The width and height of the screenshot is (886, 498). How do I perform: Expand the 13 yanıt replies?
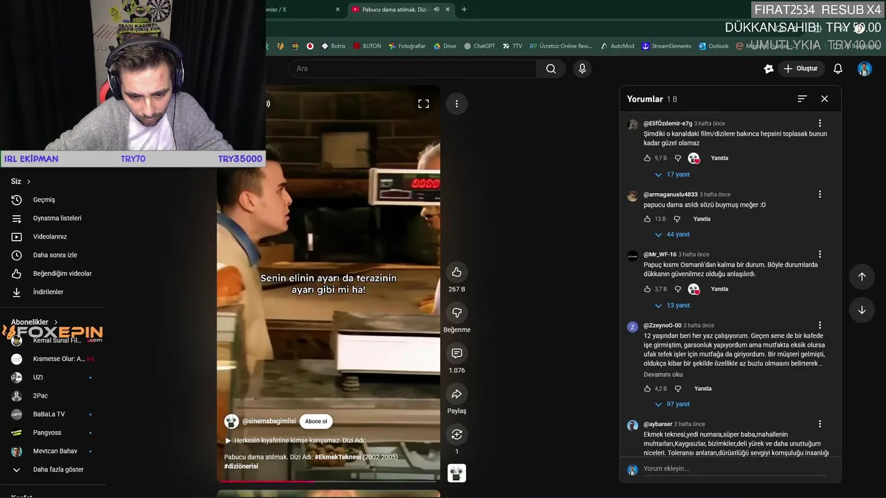[x=672, y=306]
